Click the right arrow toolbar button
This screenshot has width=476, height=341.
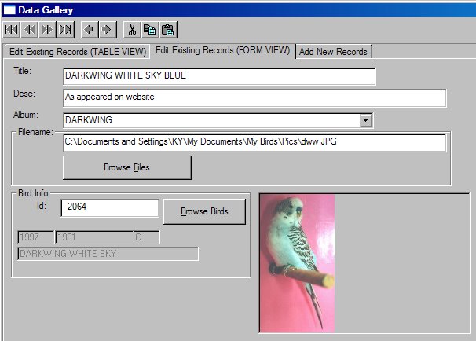pos(108,29)
